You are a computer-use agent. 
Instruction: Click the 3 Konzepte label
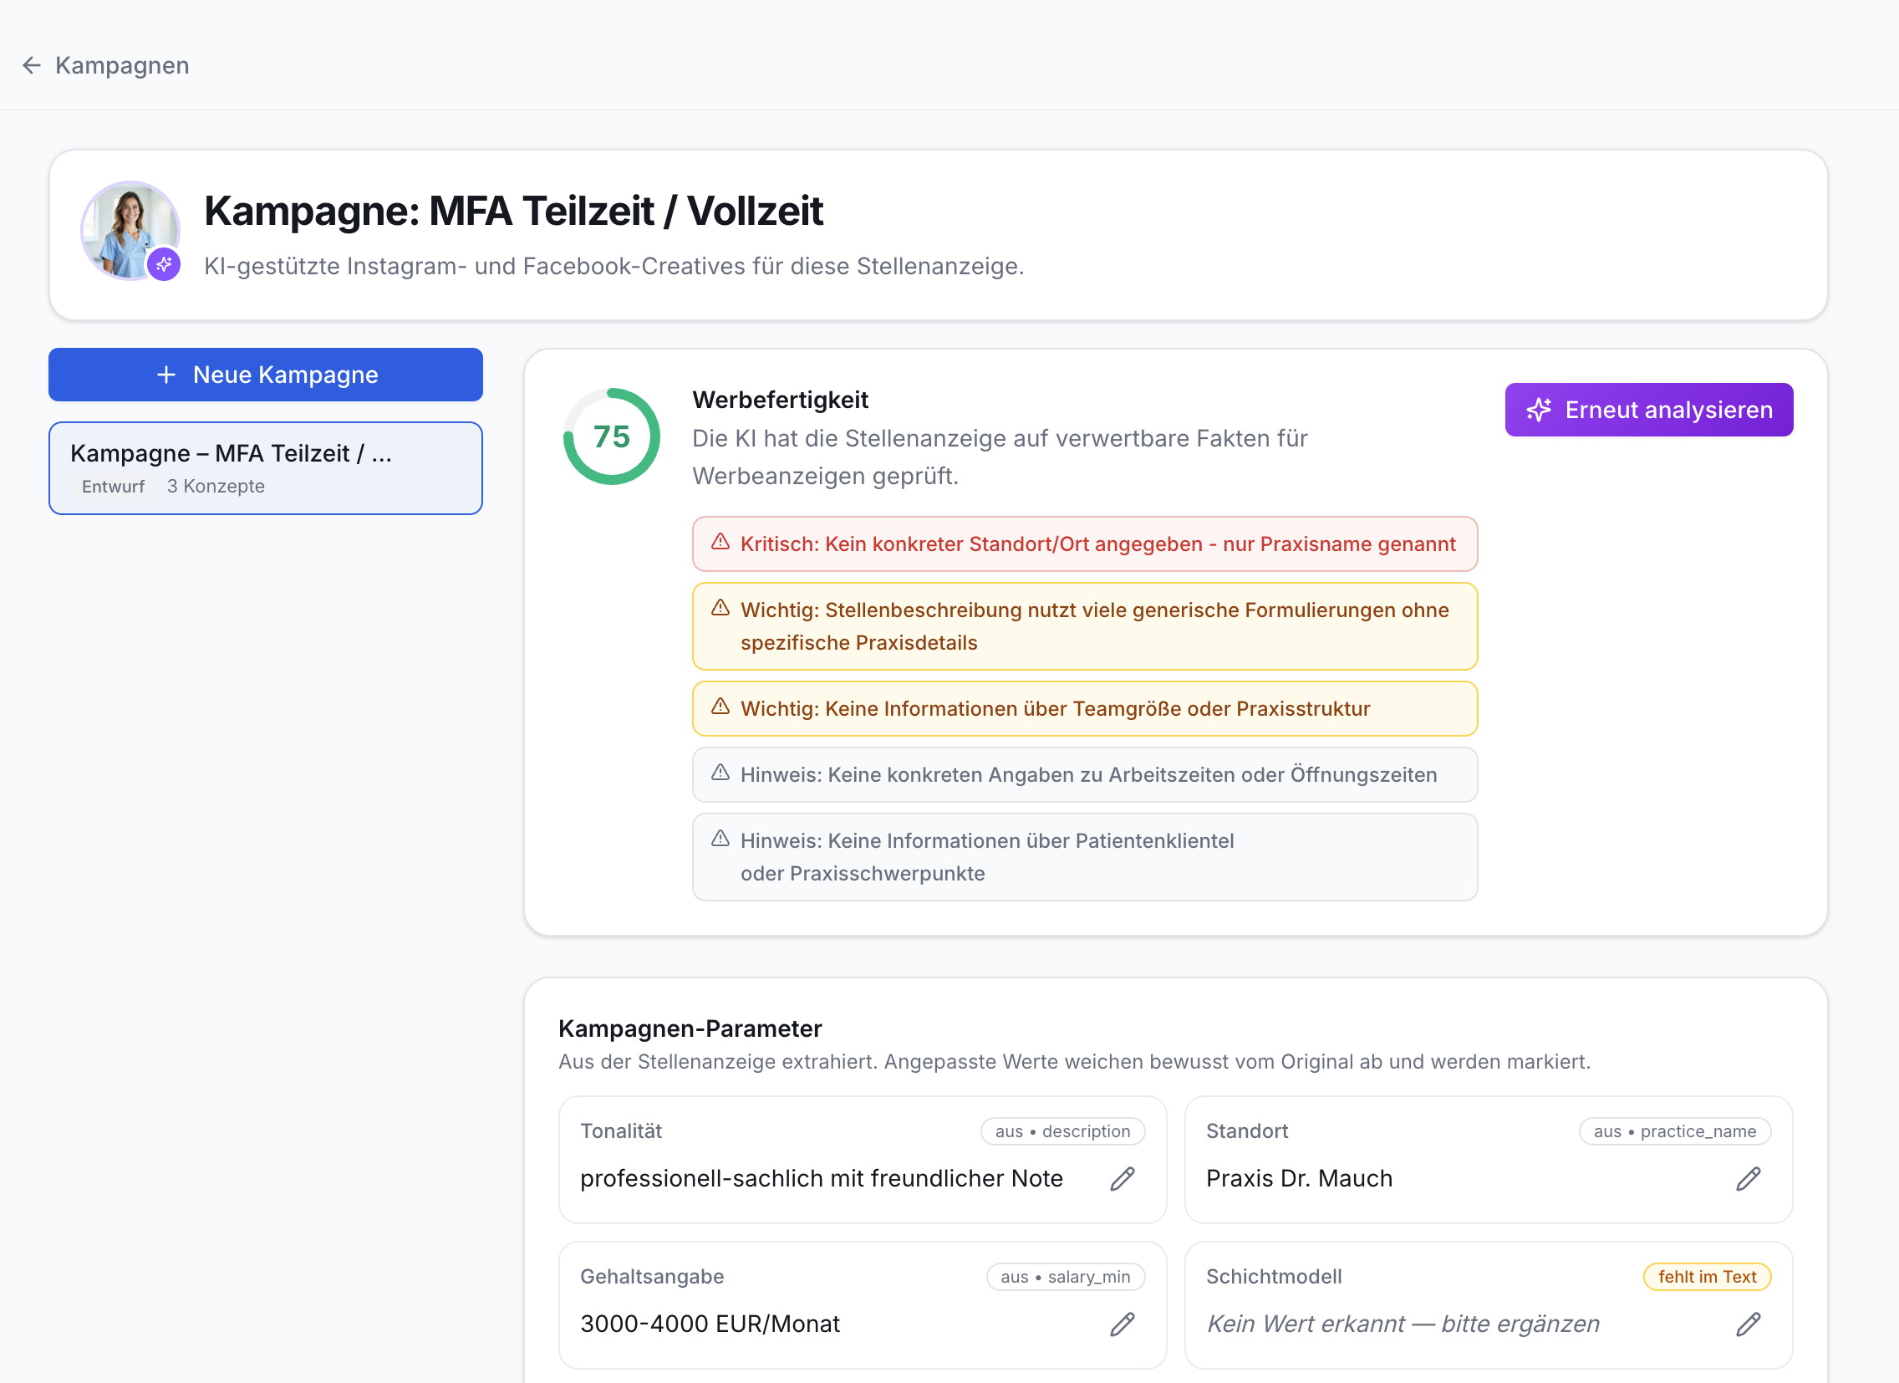tap(216, 487)
